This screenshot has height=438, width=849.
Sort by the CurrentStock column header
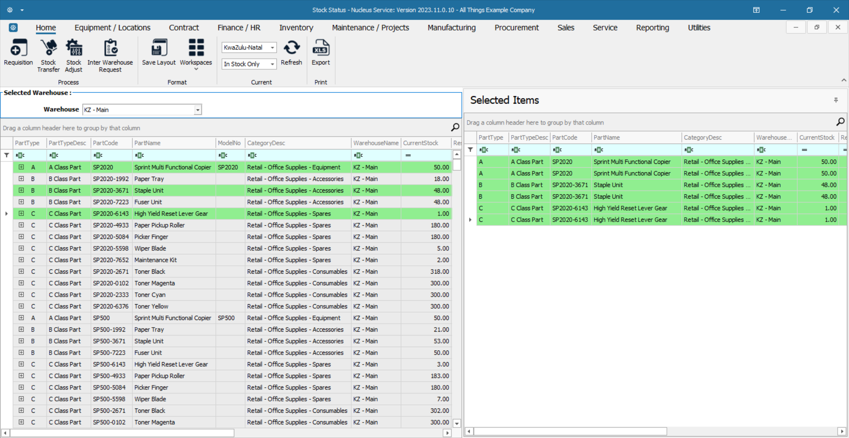click(x=420, y=143)
